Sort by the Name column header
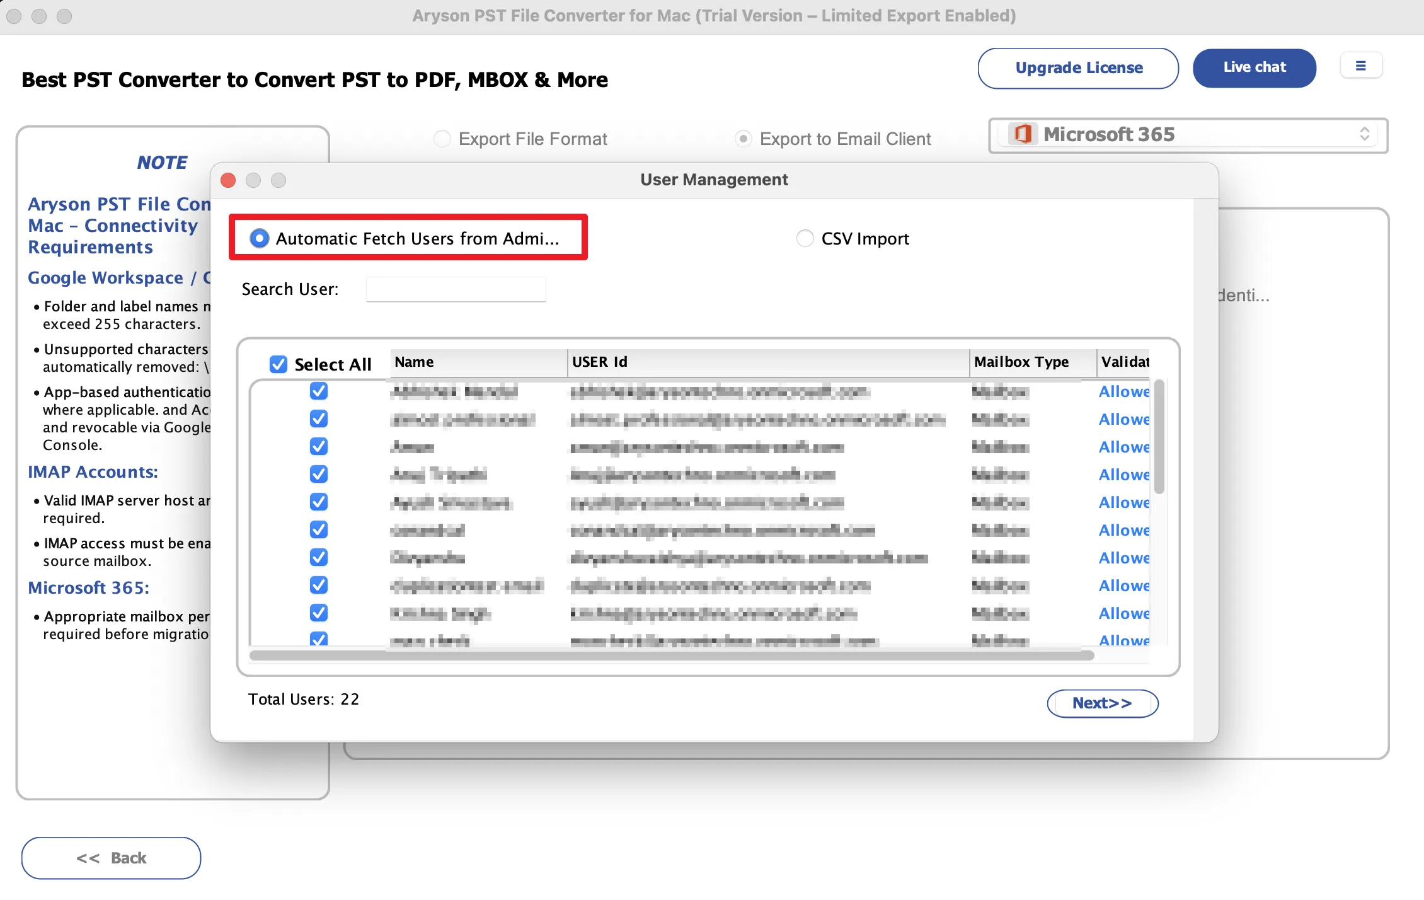This screenshot has height=900, width=1424. [478, 362]
